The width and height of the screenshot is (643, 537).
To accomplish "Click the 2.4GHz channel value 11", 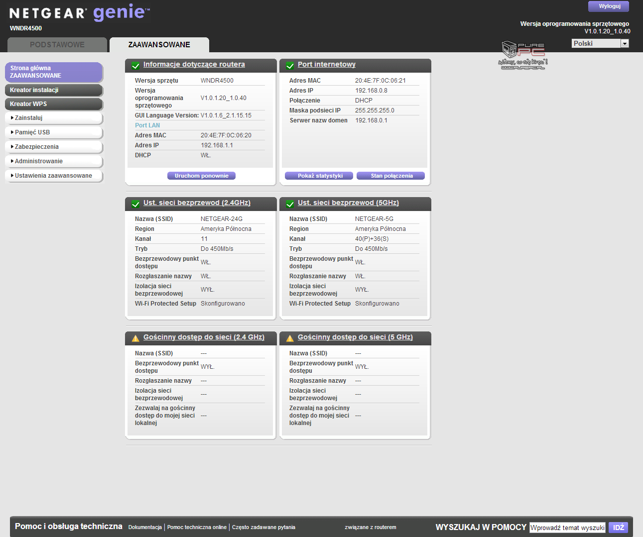I will (x=204, y=239).
